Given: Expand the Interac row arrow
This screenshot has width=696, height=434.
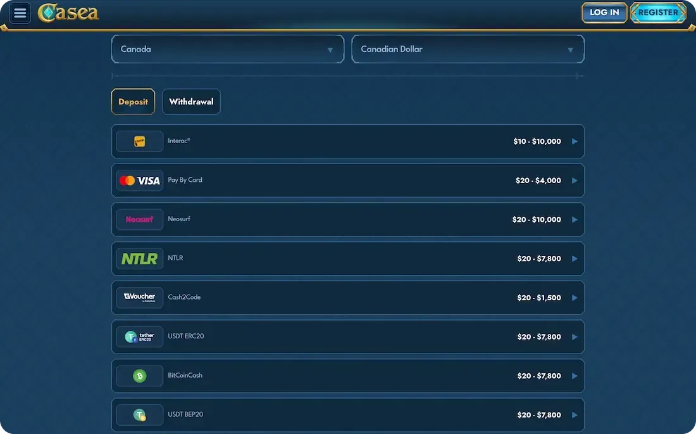Looking at the screenshot, I should [575, 141].
